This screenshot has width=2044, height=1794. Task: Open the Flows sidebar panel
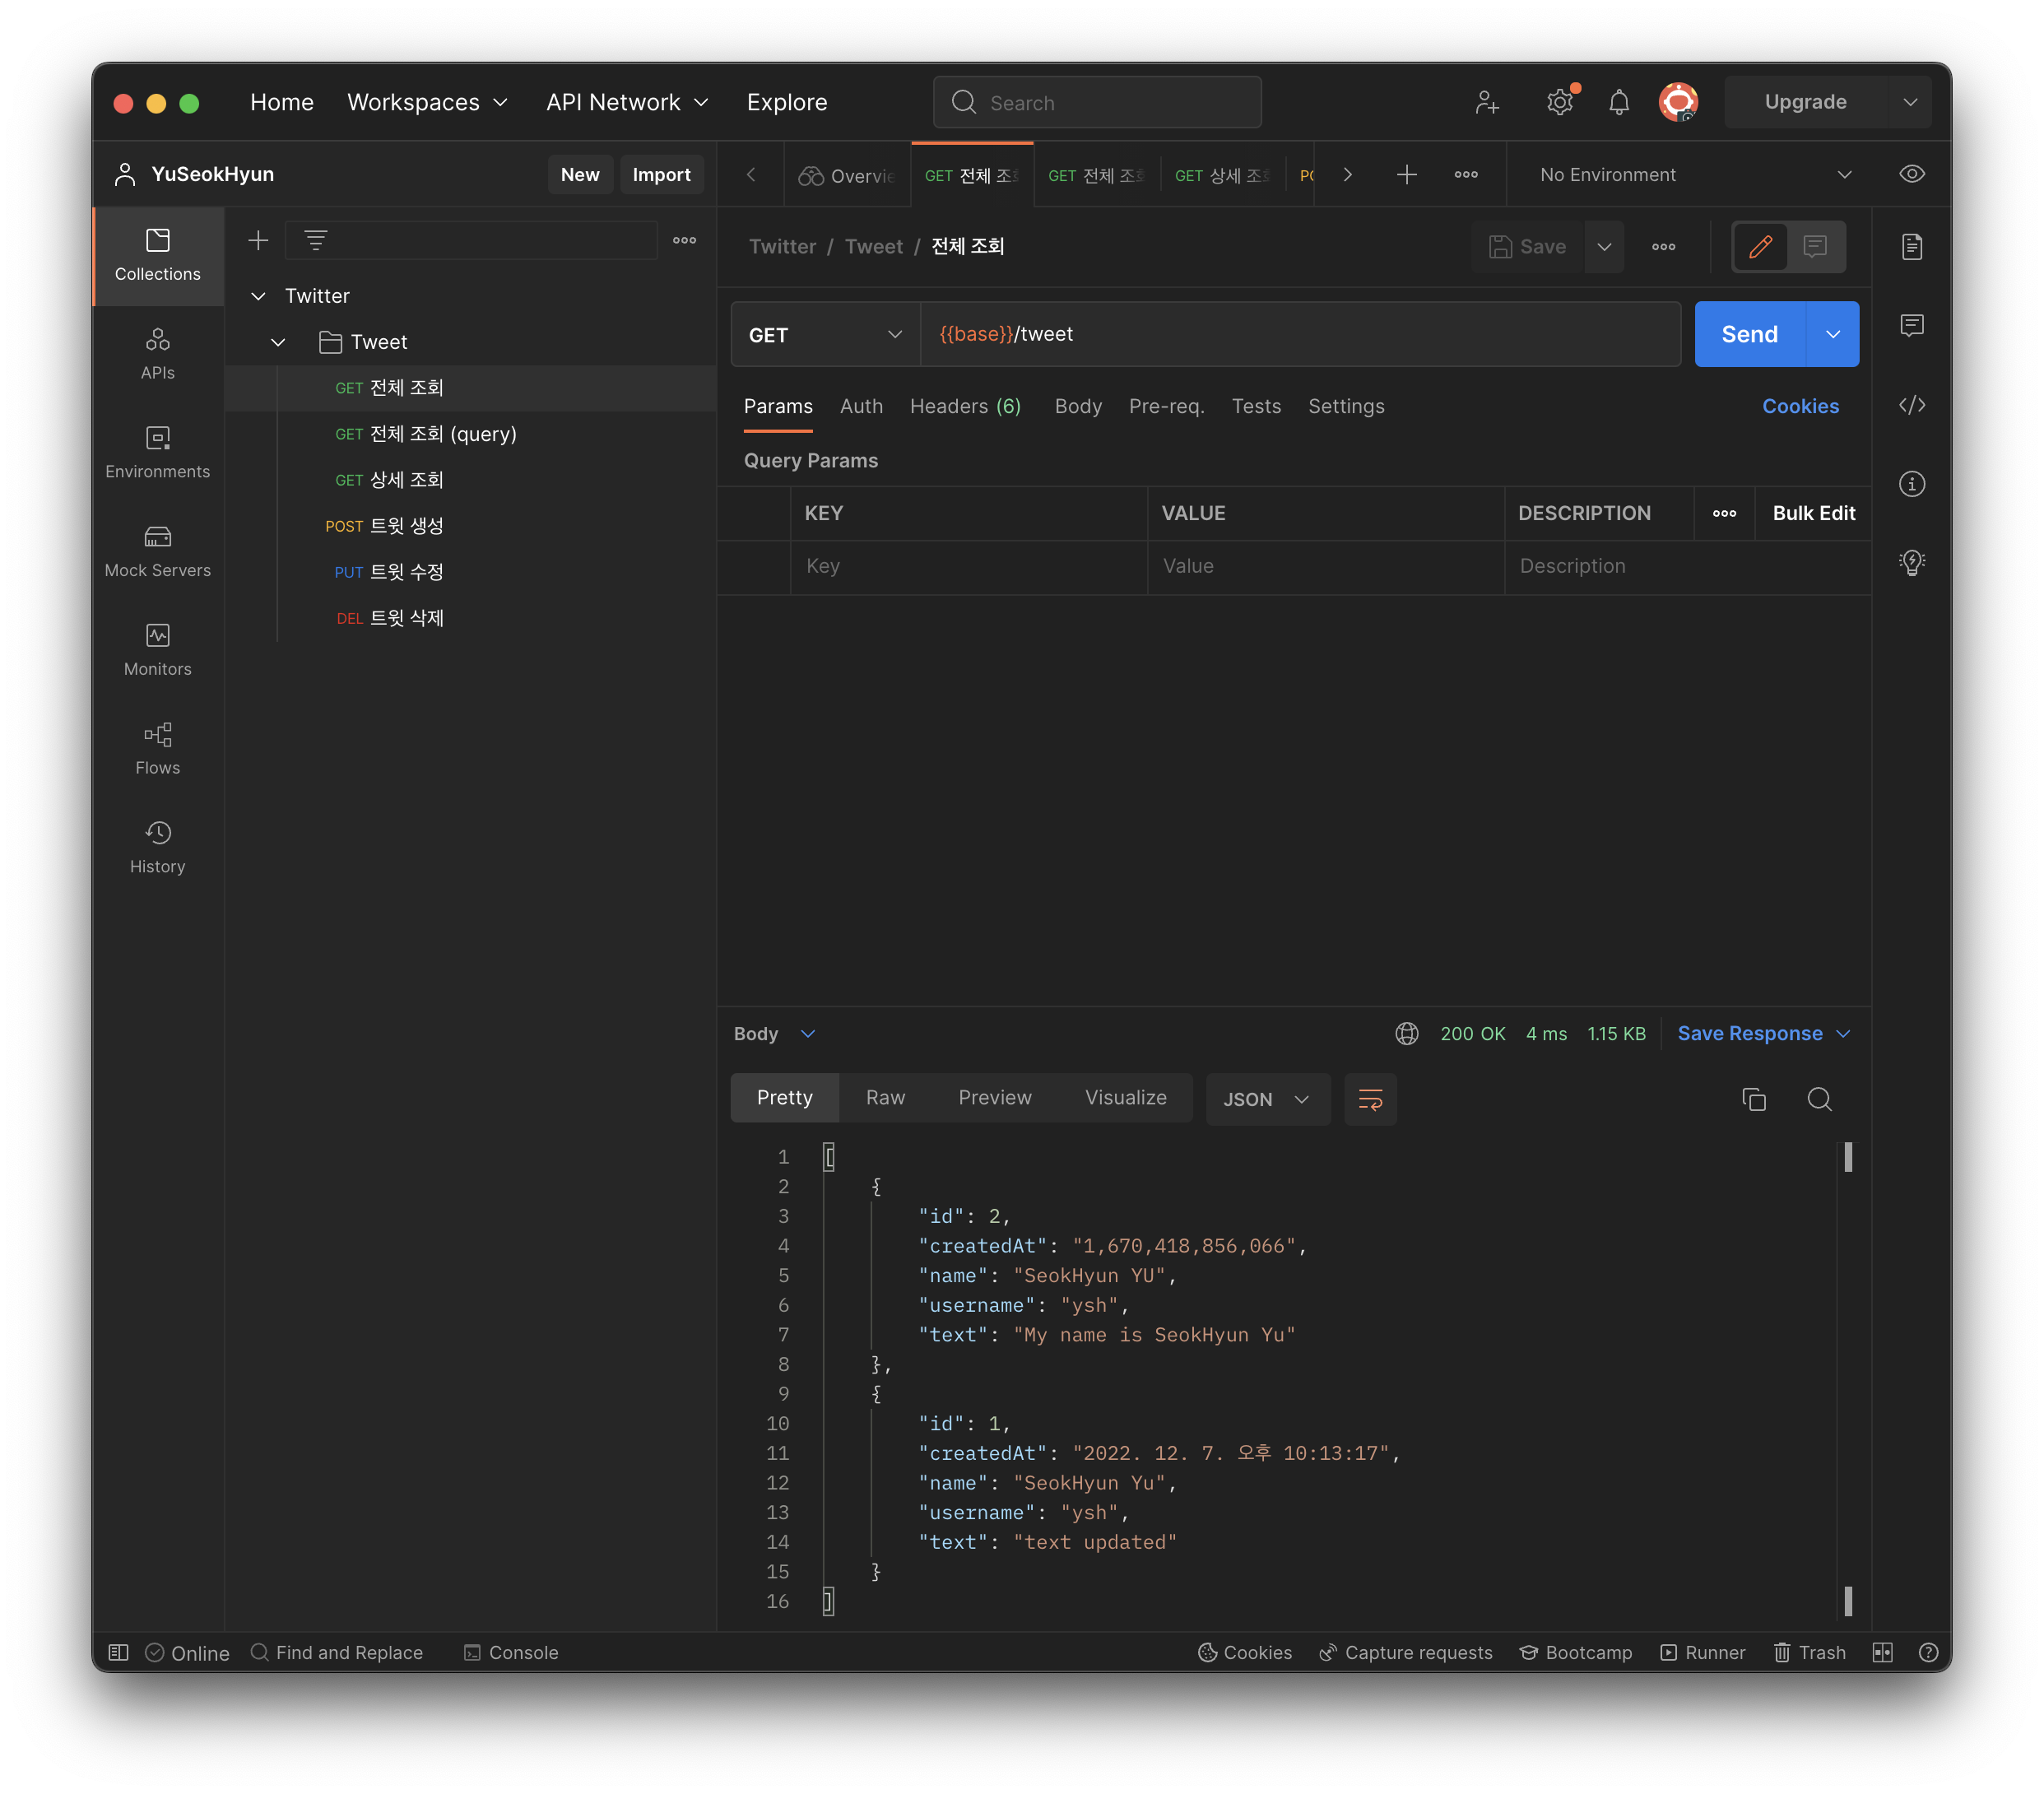coord(157,749)
